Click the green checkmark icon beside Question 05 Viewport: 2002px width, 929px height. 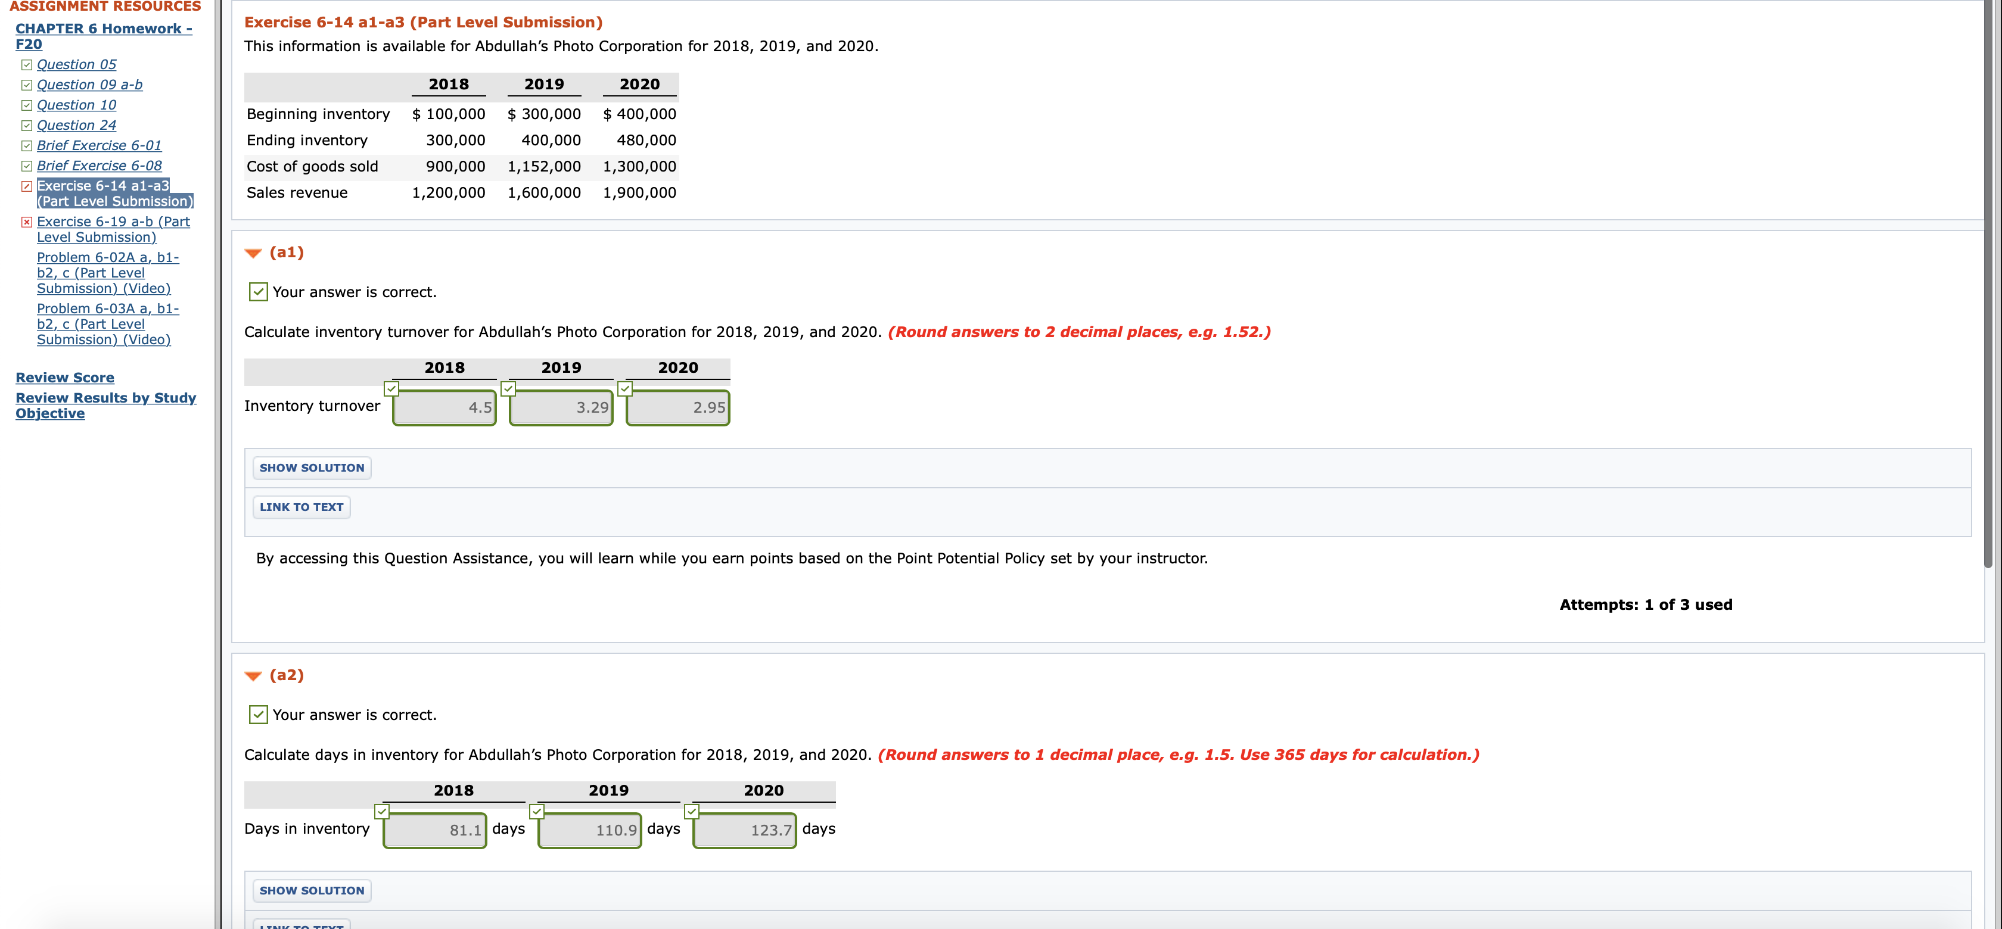coord(25,64)
